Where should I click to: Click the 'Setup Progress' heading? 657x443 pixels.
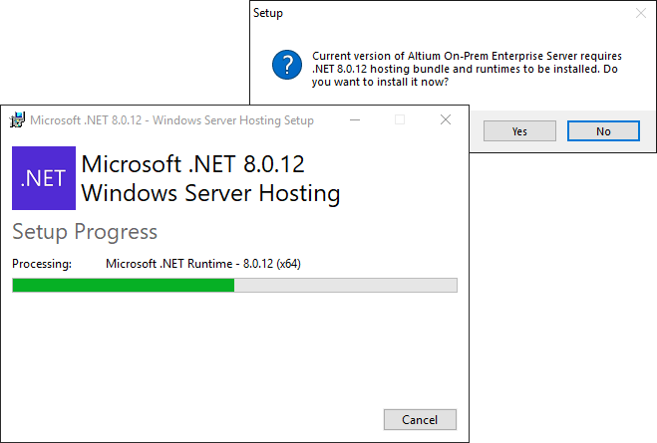pos(85,232)
